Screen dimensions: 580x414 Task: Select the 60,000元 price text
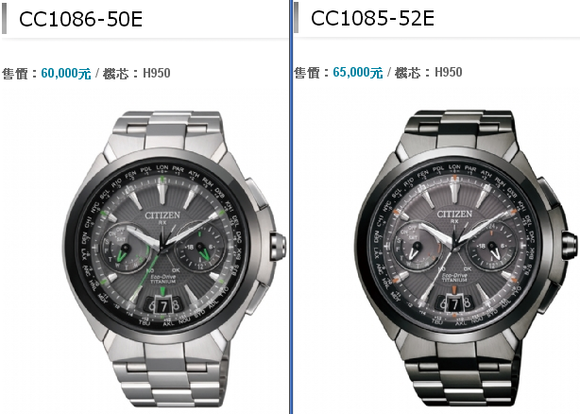[66, 74]
